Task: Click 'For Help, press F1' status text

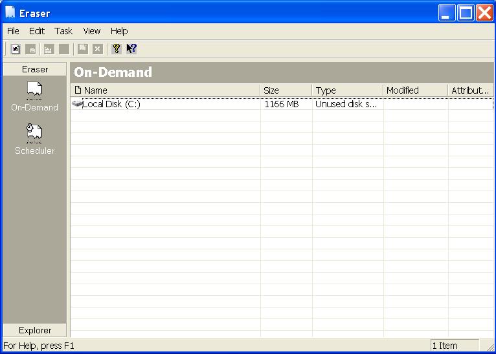Action: (39, 346)
